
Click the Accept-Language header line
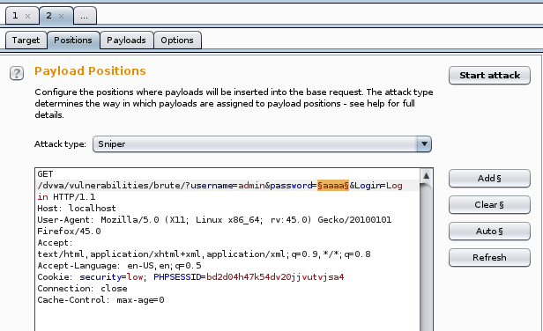pyautogui.click(x=119, y=266)
